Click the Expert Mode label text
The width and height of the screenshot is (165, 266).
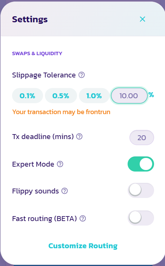[33, 164]
